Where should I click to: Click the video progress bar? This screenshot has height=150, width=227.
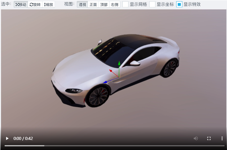[x=114, y=146]
